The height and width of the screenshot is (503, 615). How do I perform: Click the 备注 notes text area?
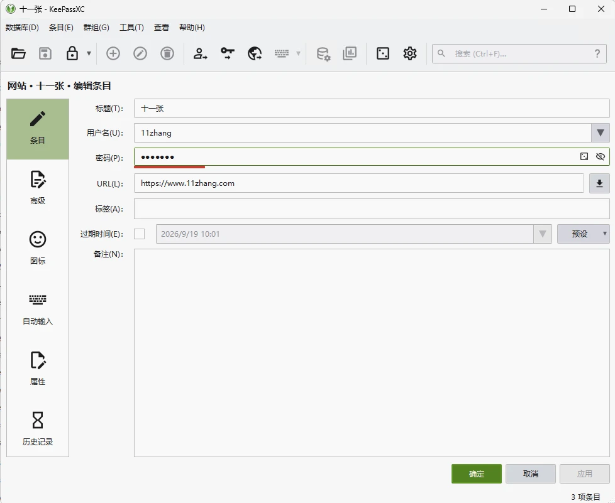[x=372, y=352]
